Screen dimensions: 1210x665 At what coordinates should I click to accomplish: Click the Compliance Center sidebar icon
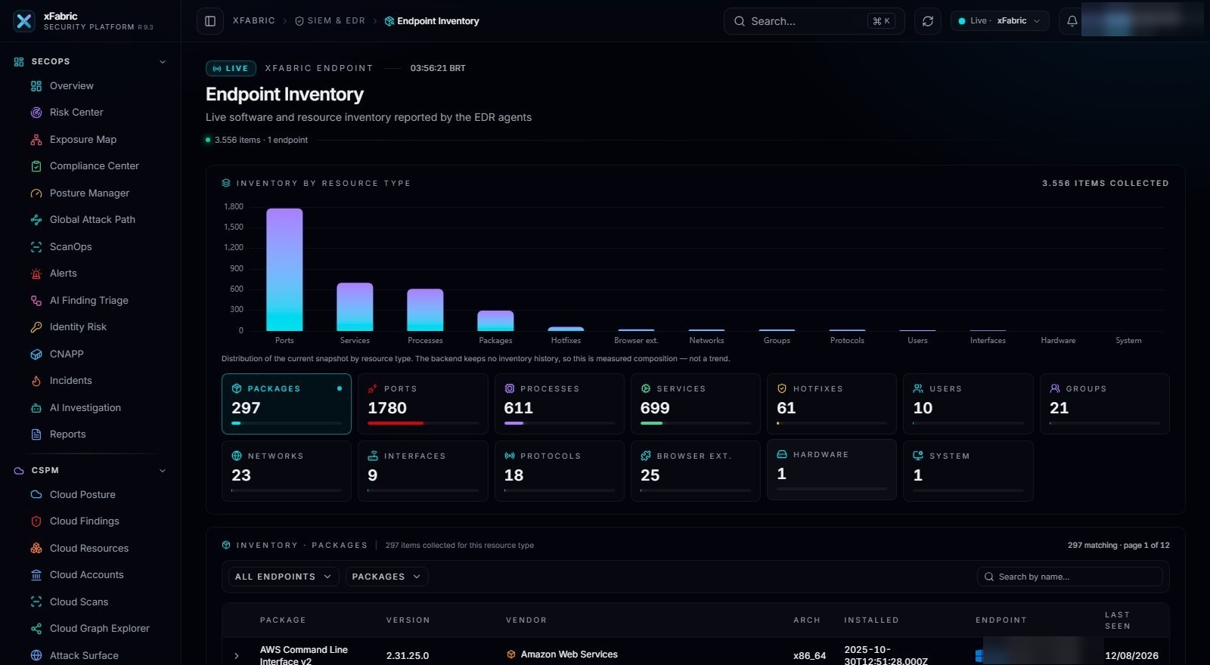(36, 166)
